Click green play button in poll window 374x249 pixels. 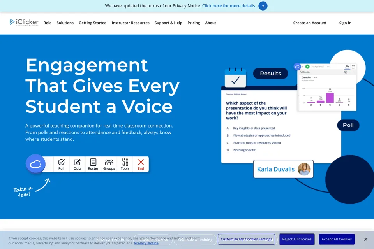(x=307, y=67)
